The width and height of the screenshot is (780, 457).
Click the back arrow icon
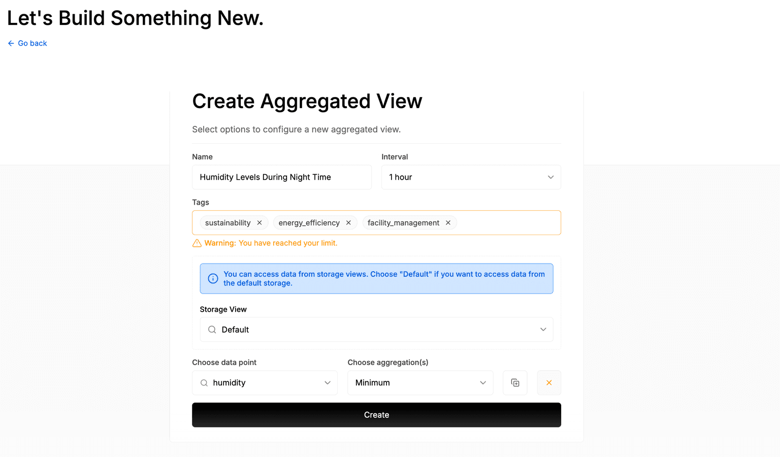pos(11,44)
